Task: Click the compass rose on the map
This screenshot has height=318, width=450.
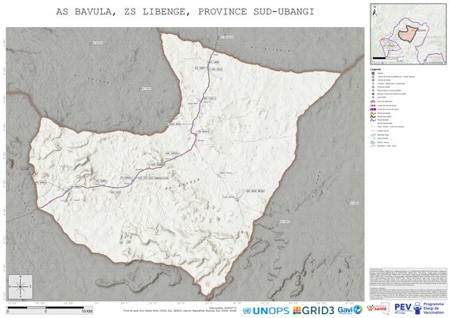Action: tap(21, 286)
